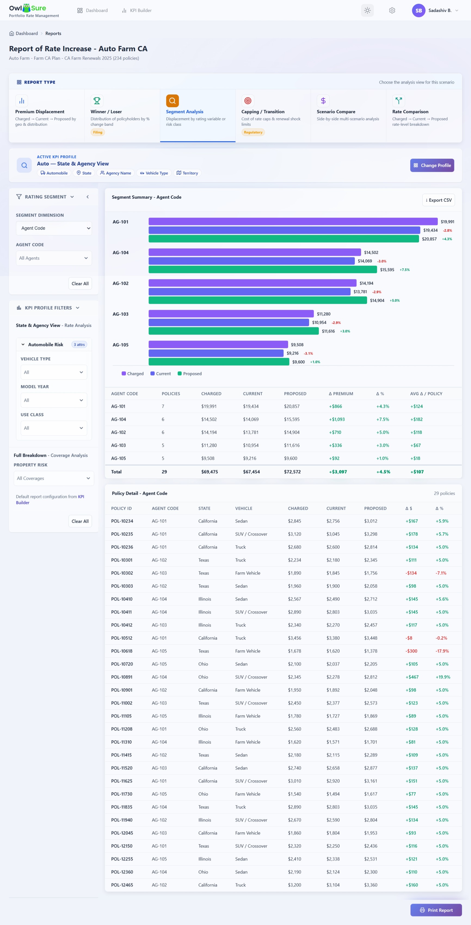
Task: Click the Rate Comparison branching-arrows icon
Action: (398, 100)
